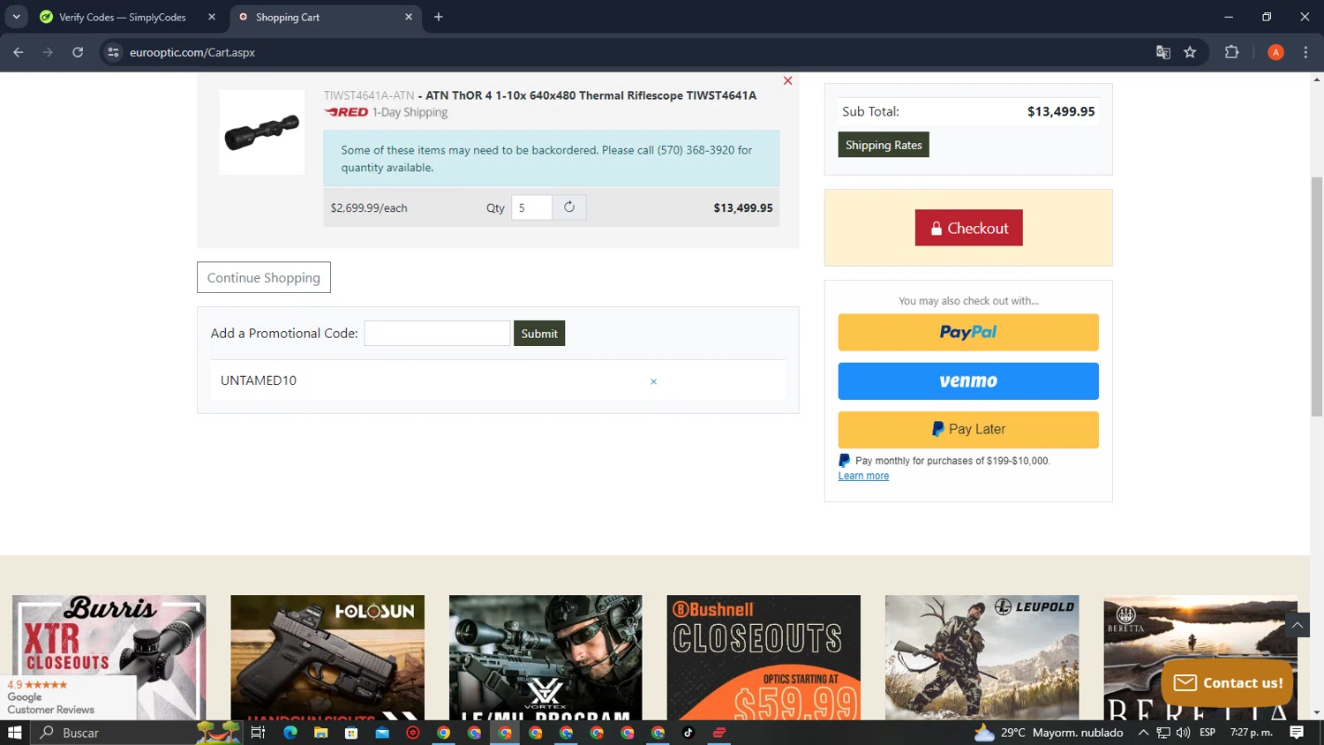
Task: Open the browser extensions icon
Action: [x=1231, y=52]
